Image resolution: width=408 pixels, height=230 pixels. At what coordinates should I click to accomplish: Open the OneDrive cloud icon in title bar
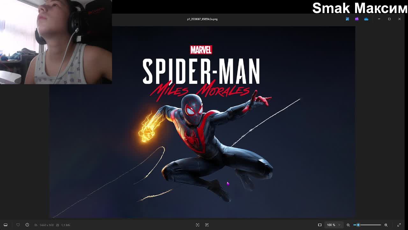[366, 19]
